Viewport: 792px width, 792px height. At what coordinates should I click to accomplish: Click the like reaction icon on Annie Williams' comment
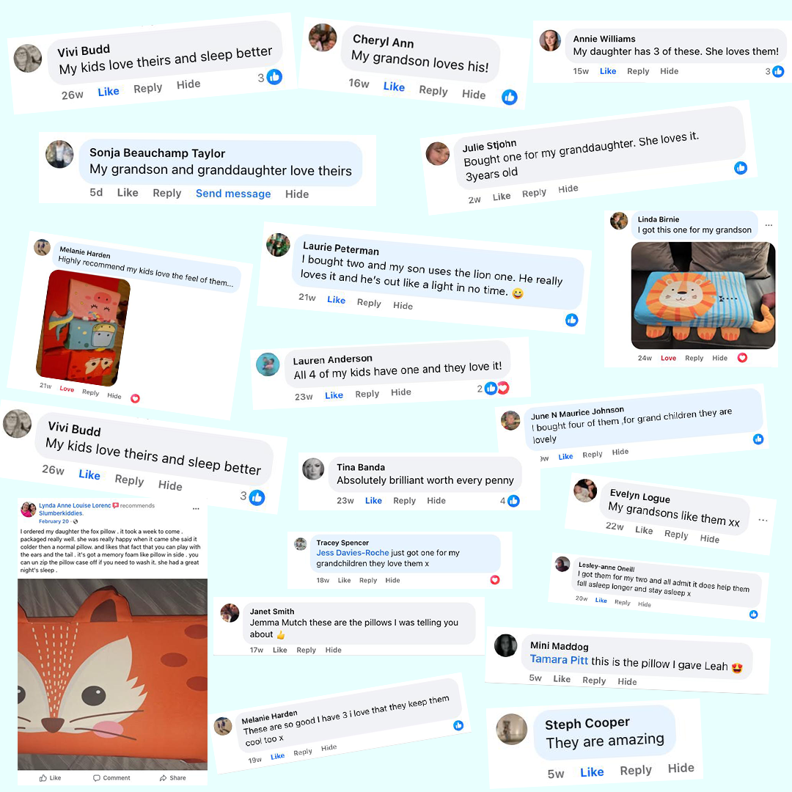click(778, 71)
